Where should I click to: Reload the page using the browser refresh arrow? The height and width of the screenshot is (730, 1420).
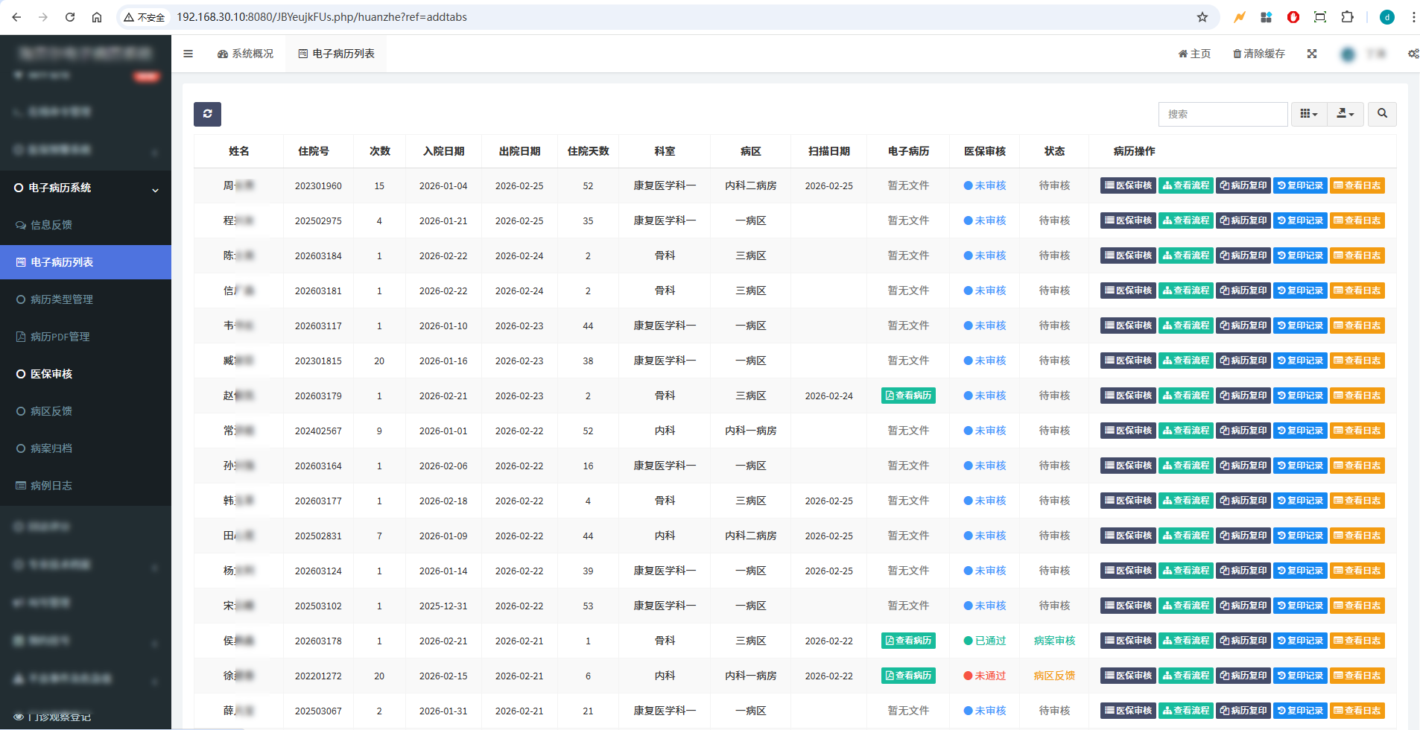[x=70, y=16]
